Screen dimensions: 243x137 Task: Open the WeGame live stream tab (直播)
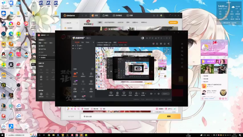click(130, 16)
